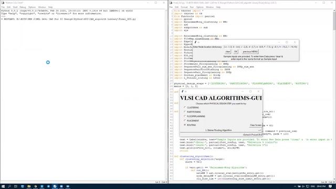Viewport: 336px width, 189px height.
Task: Choose the FLOORPLANNING radio button
Action: point(185,116)
